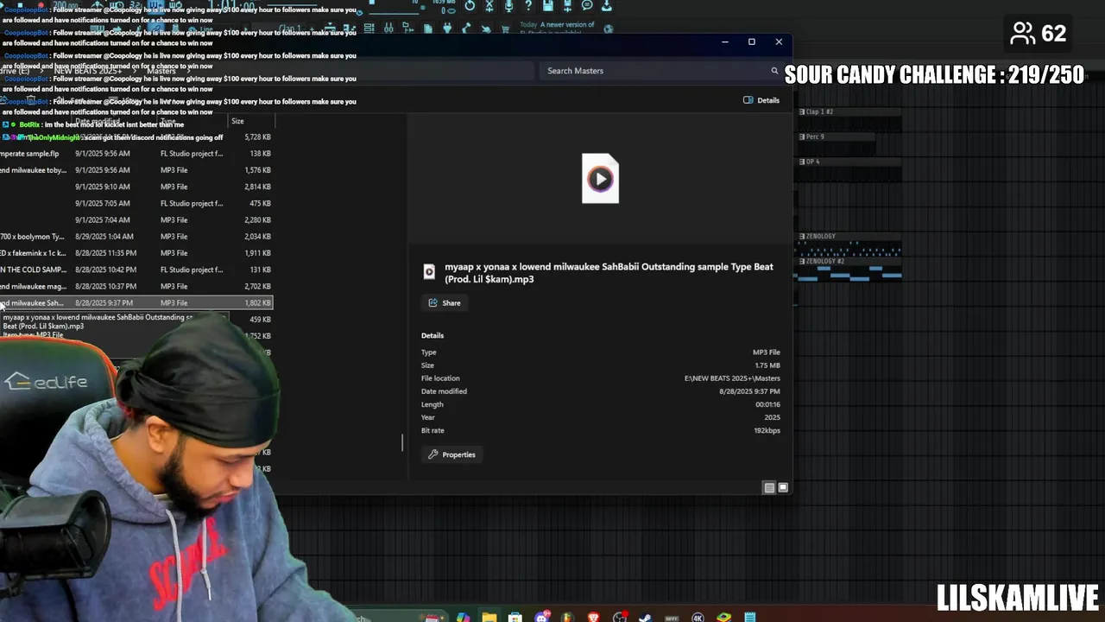Select the file modified 9/1/2025 7:05 AM
Screen dimensions: 1105x622
click(136, 204)
